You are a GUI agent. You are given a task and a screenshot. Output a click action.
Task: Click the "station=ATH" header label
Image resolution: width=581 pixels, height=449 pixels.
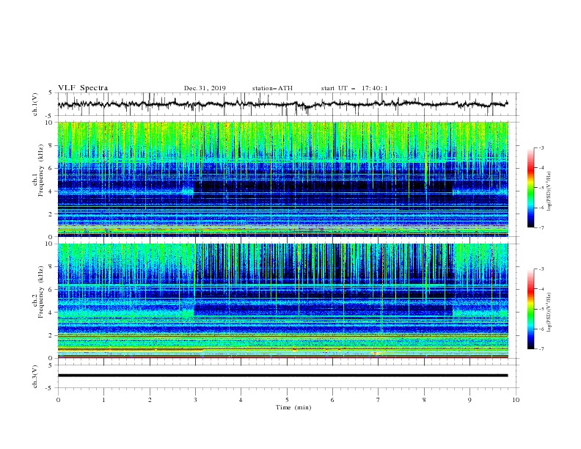pyautogui.click(x=272, y=88)
